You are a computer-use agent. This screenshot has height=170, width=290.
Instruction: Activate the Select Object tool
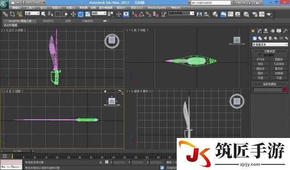point(43,14)
